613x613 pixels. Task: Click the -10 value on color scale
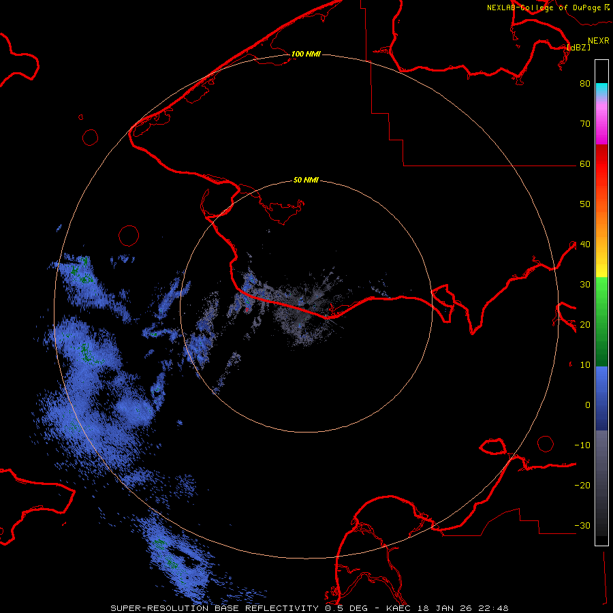pos(582,445)
